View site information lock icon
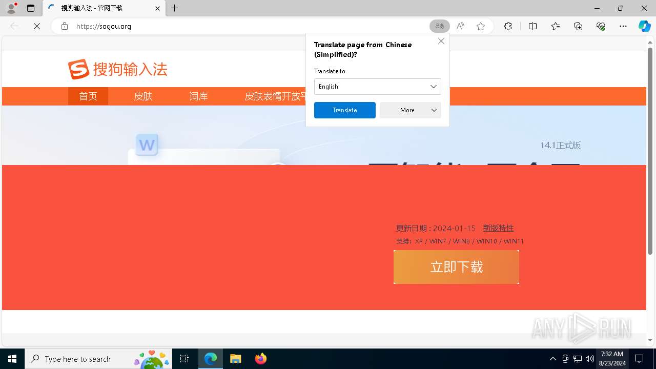This screenshot has height=369, width=656. [65, 26]
